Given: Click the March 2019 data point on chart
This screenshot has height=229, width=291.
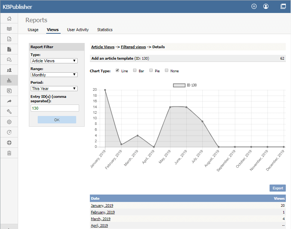Looking at the screenshot, I should click(x=138, y=136).
